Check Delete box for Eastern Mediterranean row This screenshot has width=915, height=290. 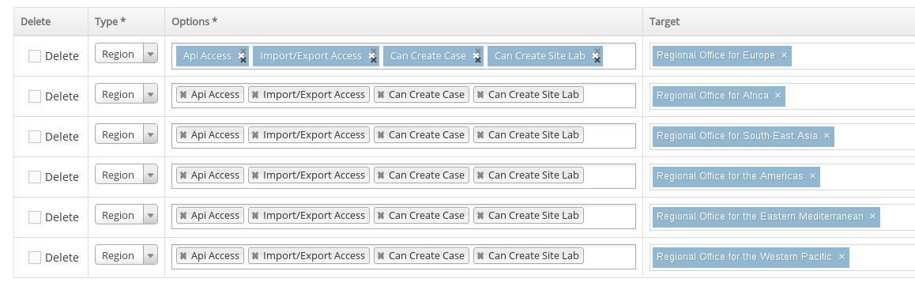pyautogui.click(x=35, y=217)
